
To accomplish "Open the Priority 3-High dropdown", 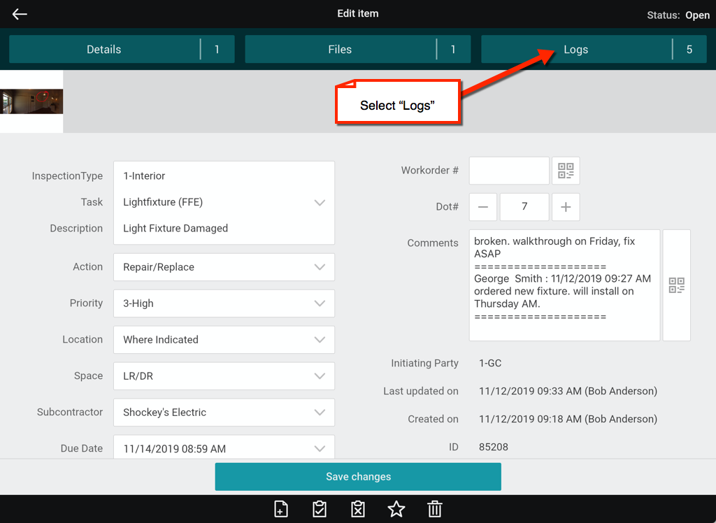I will tap(320, 303).
